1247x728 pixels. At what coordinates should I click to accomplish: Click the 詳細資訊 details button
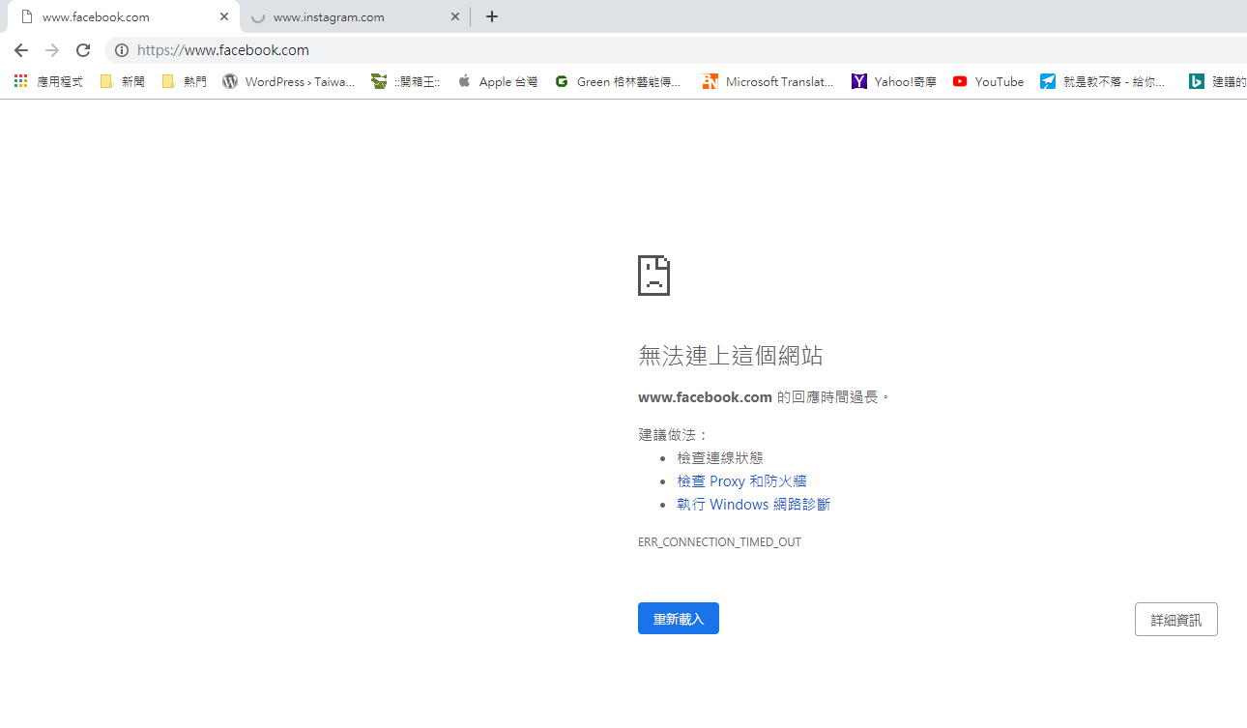tap(1176, 620)
